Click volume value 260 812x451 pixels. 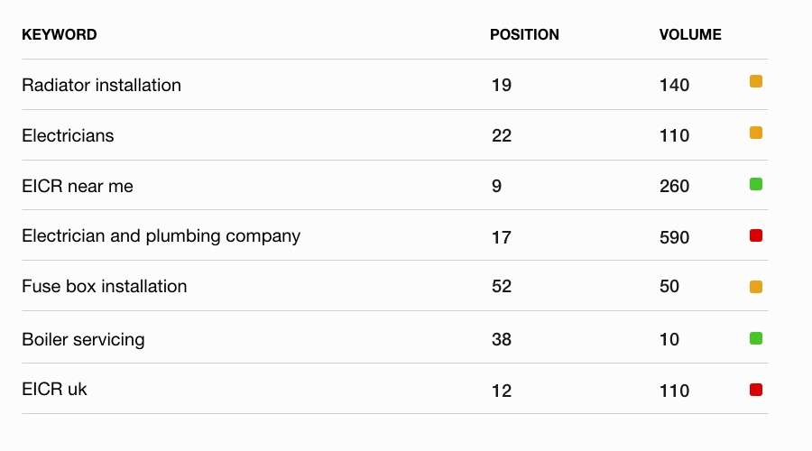[674, 186]
